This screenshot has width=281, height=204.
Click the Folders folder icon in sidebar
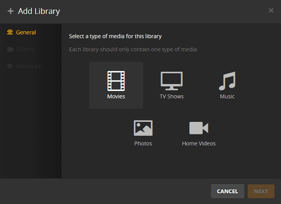[x=10, y=49]
